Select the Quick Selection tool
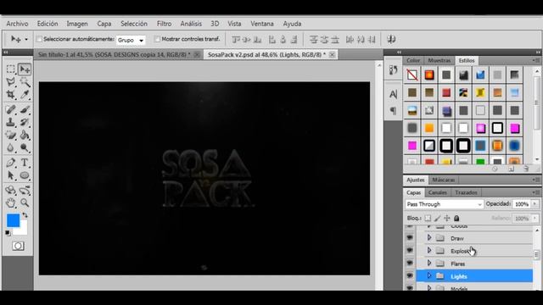Image resolution: width=543 pixels, height=305 pixels. [25, 82]
